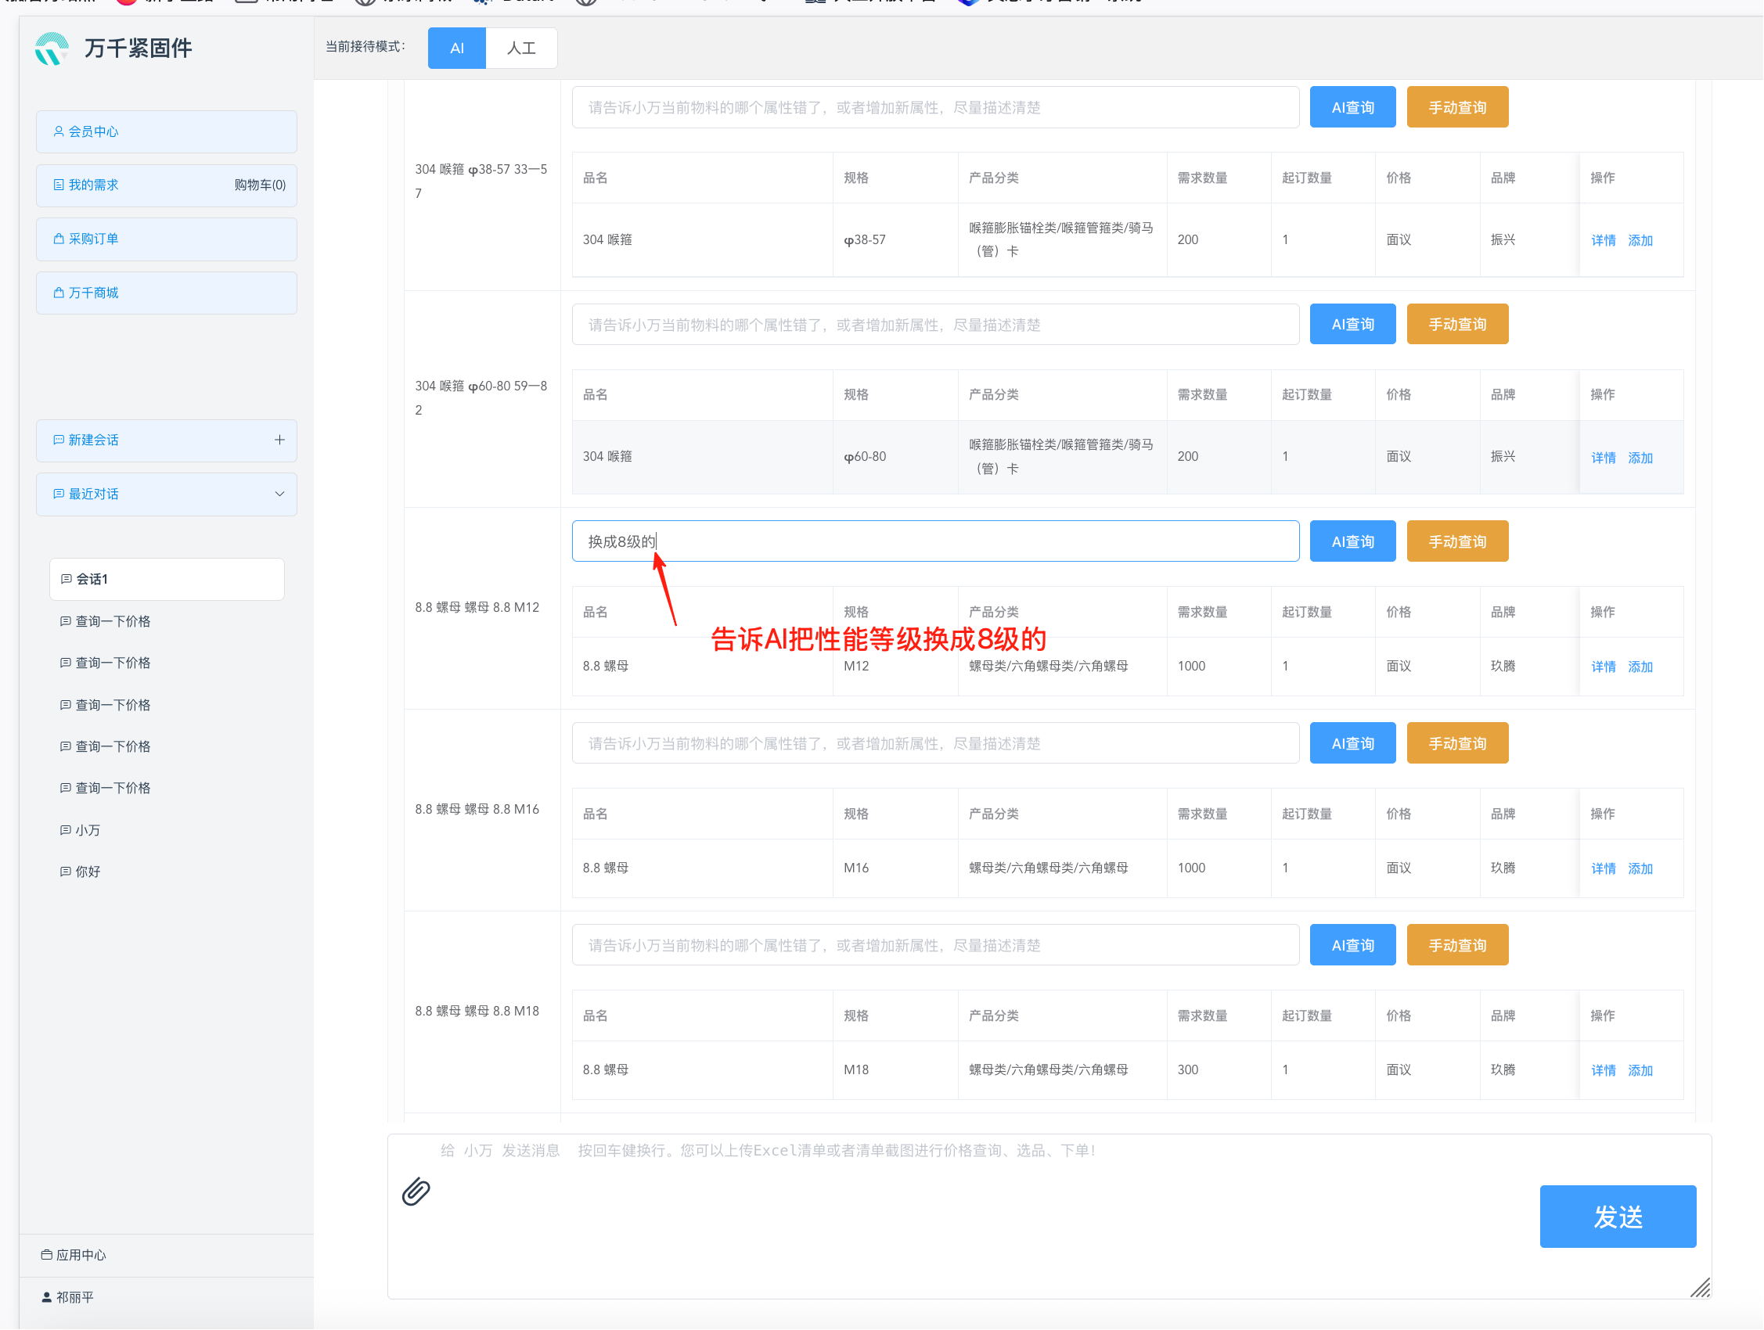Switch reception mode to AI
The image size is (1764, 1330).
tap(456, 48)
